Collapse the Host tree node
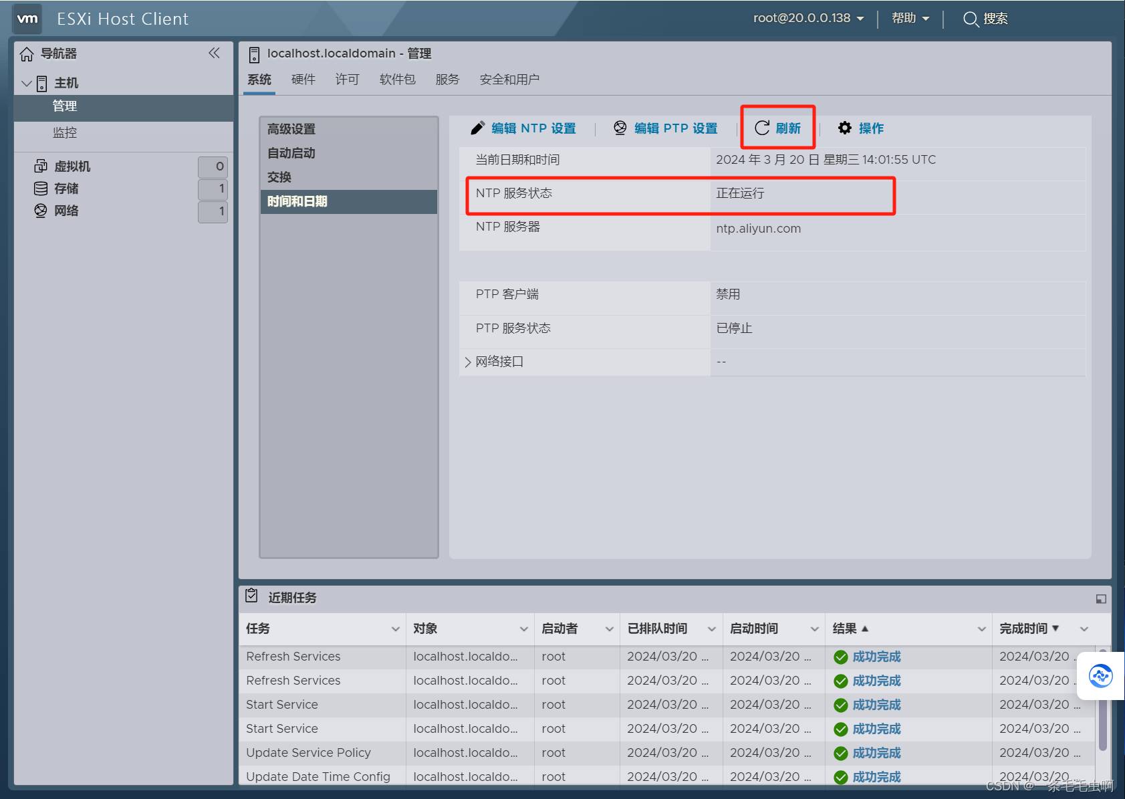 click(27, 84)
